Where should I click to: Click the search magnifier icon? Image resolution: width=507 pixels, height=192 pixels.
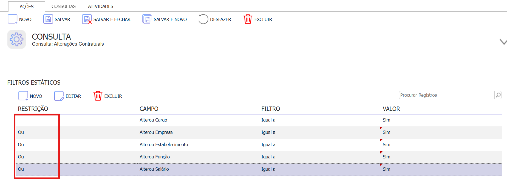tap(498, 95)
